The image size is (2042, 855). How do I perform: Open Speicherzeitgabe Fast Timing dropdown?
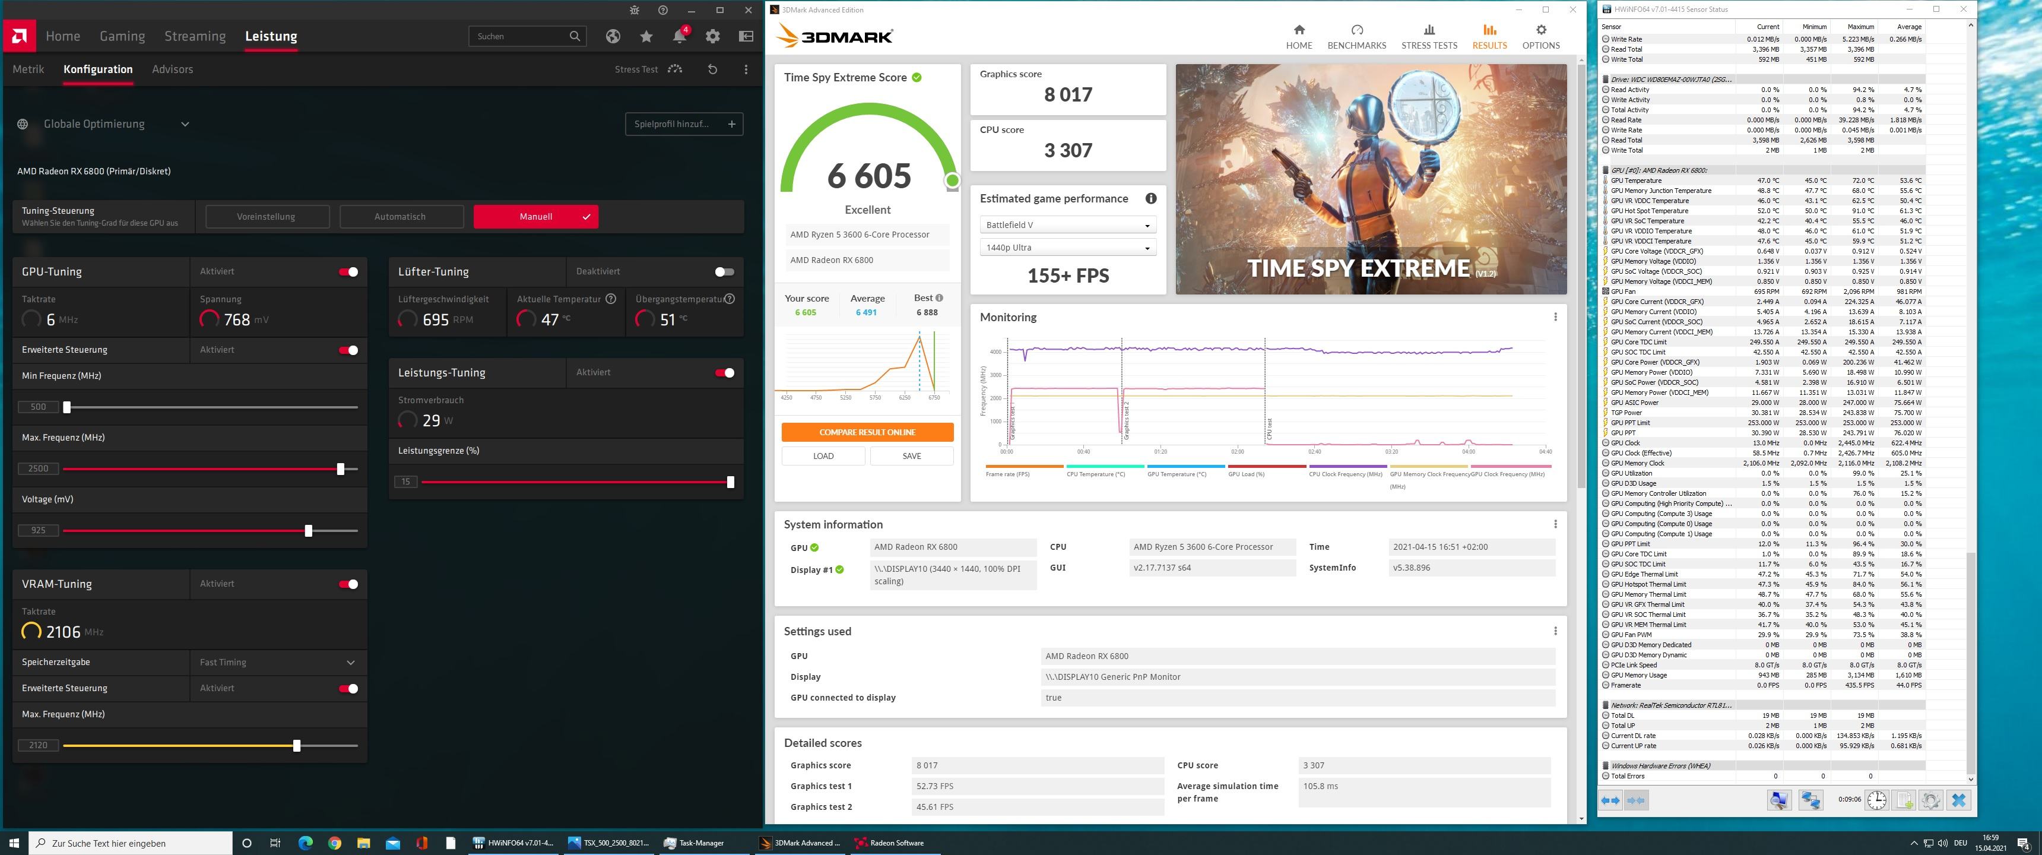pos(277,662)
